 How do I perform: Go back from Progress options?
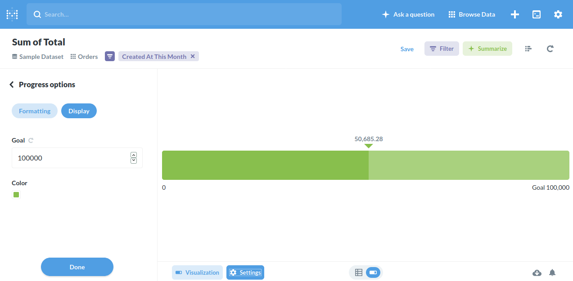[x=12, y=85]
